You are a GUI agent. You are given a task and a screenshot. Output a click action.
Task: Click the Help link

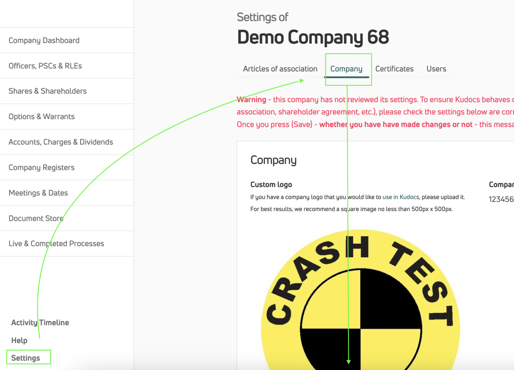click(19, 340)
